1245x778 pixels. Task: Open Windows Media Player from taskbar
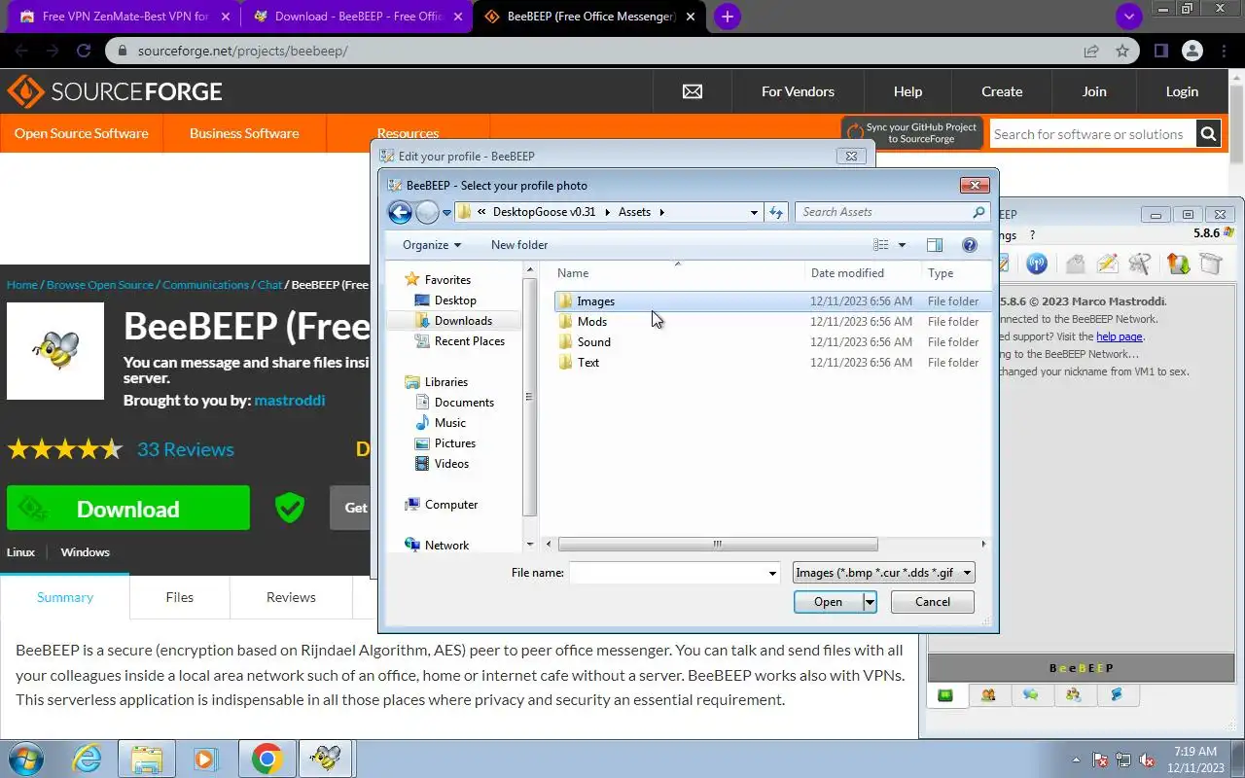[x=205, y=759]
